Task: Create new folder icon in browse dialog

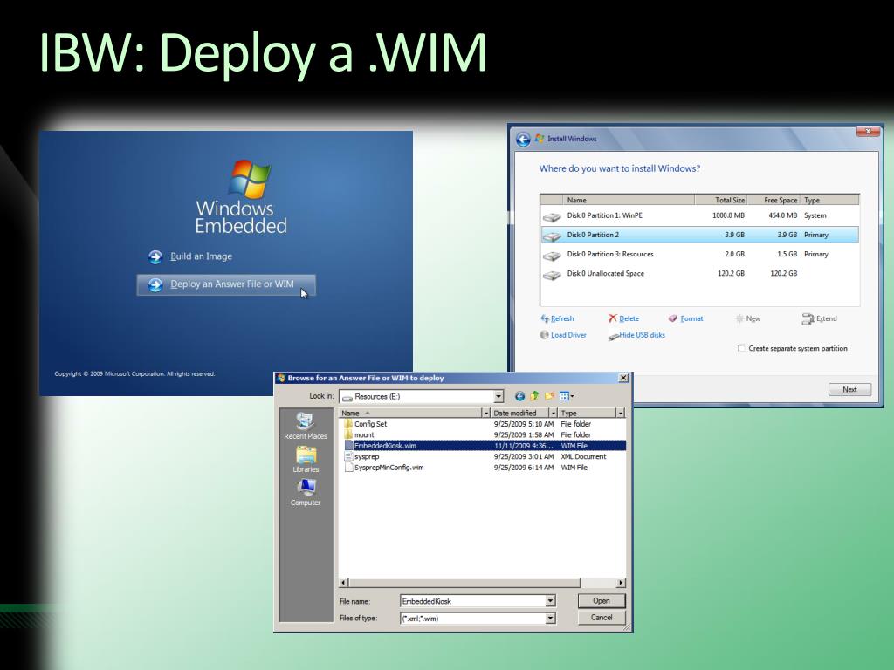Action: (x=549, y=396)
